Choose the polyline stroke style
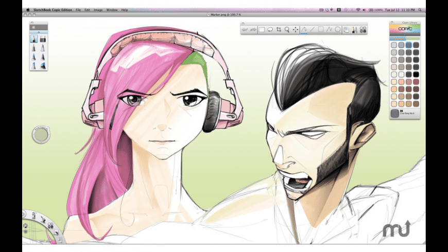Viewport: 448px width, 252px height. pos(329,30)
